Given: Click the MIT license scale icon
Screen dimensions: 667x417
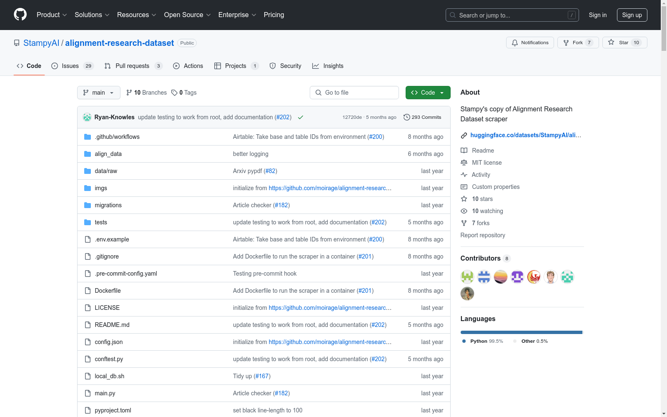Looking at the screenshot, I should click(x=464, y=163).
